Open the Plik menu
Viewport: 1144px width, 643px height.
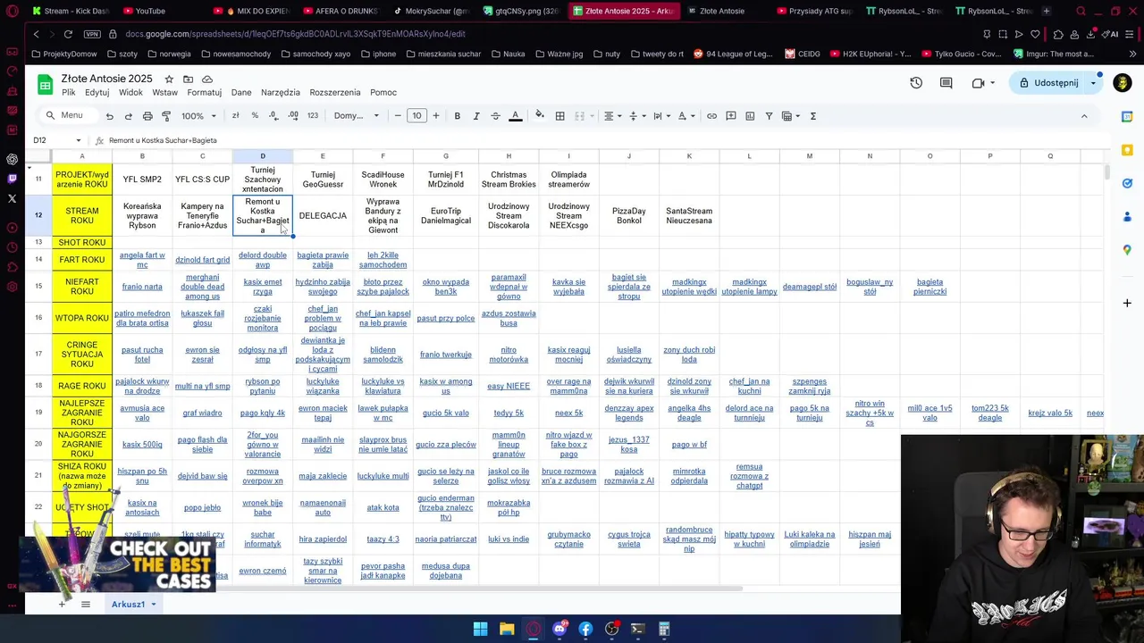pyautogui.click(x=69, y=93)
